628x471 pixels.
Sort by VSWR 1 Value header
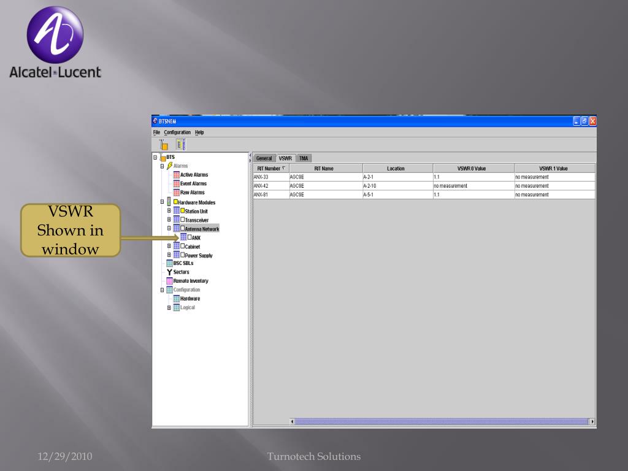554,169
